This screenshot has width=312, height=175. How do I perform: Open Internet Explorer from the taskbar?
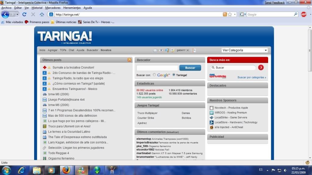click(22, 170)
